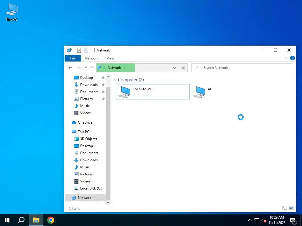The image size is (302, 226).
Task: Open Documents under This PC
Action: pyautogui.click(x=89, y=153)
